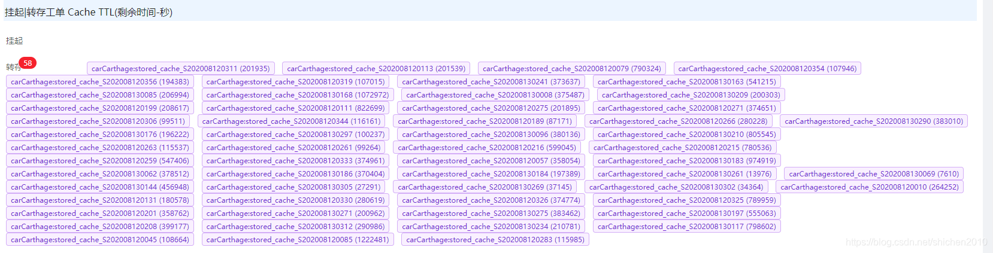Open tag S202008120333 (374961)
993x253 pixels.
coord(296,161)
